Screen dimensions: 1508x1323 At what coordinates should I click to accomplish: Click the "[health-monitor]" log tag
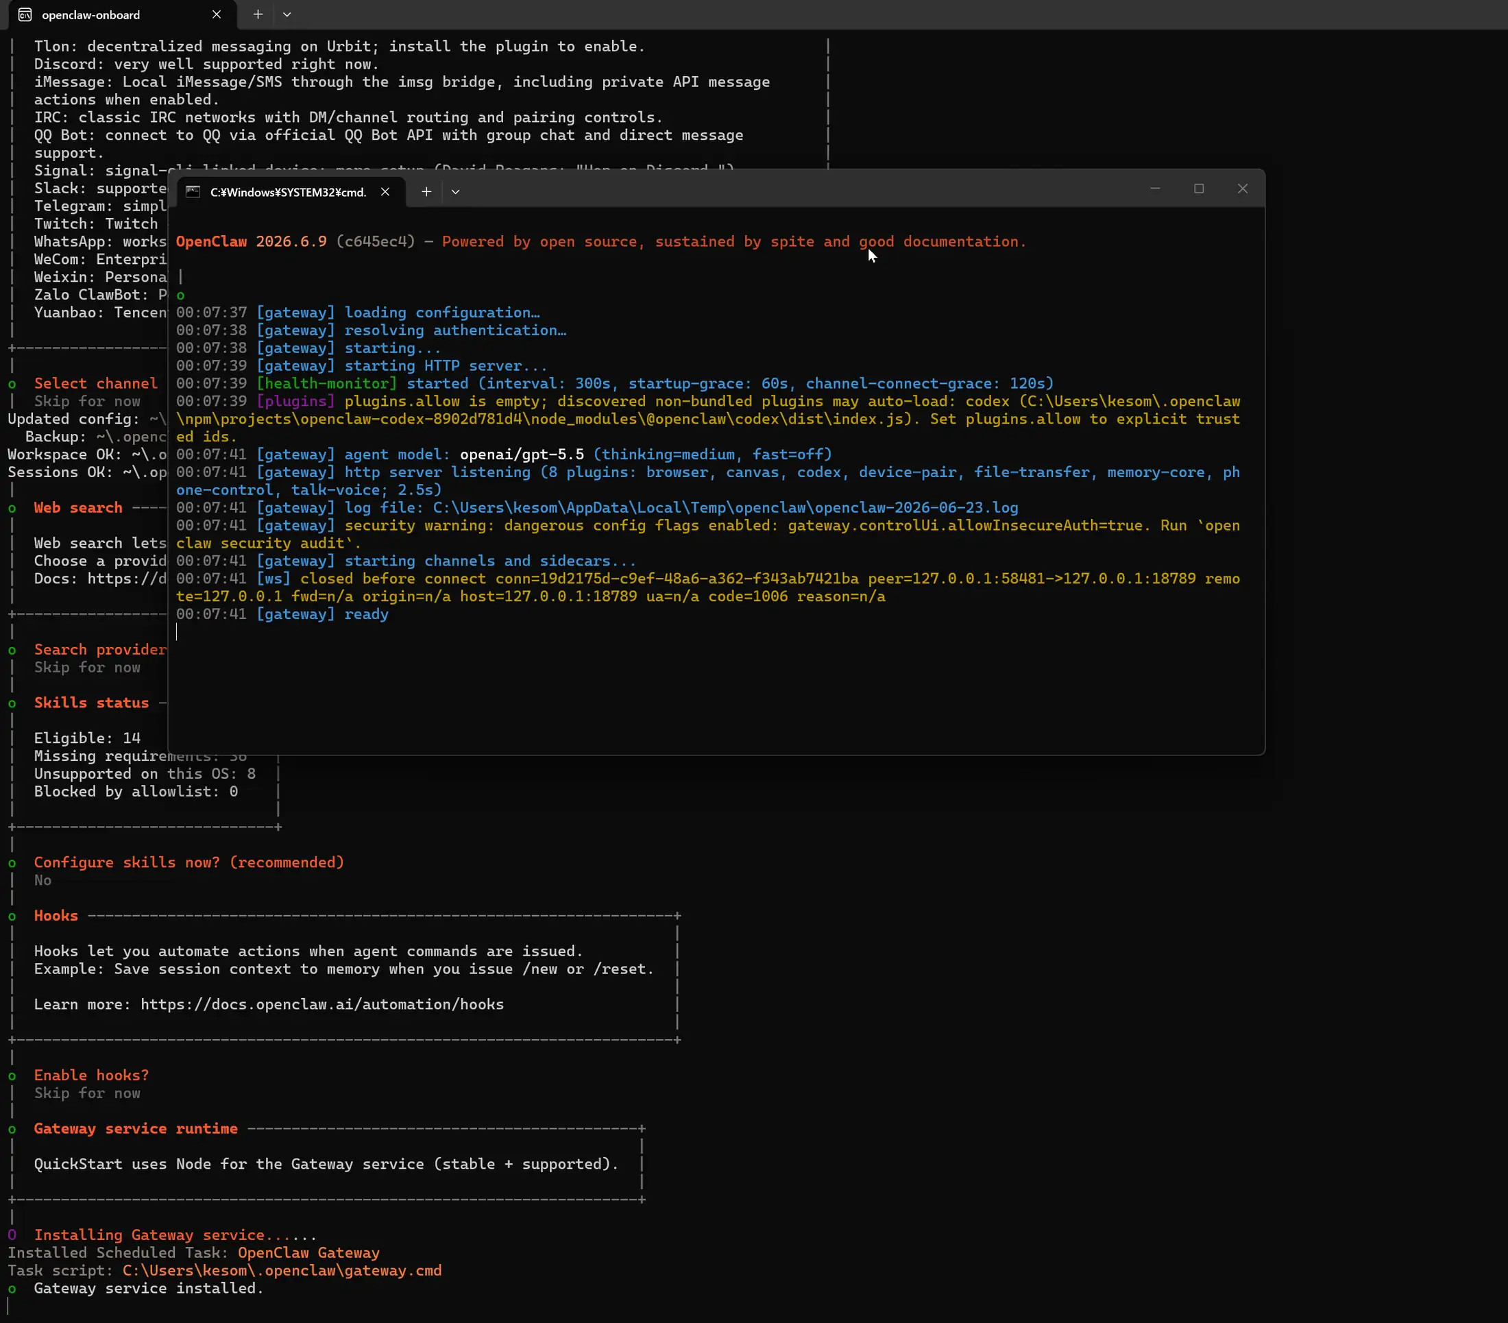(327, 383)
